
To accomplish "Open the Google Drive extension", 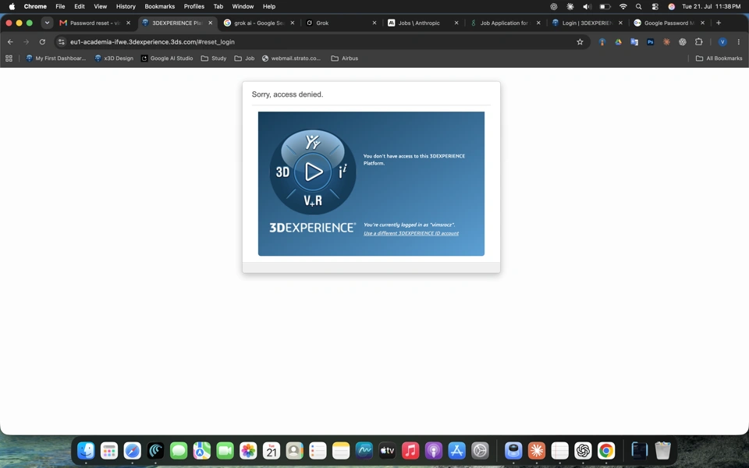I will coord(618,42).
